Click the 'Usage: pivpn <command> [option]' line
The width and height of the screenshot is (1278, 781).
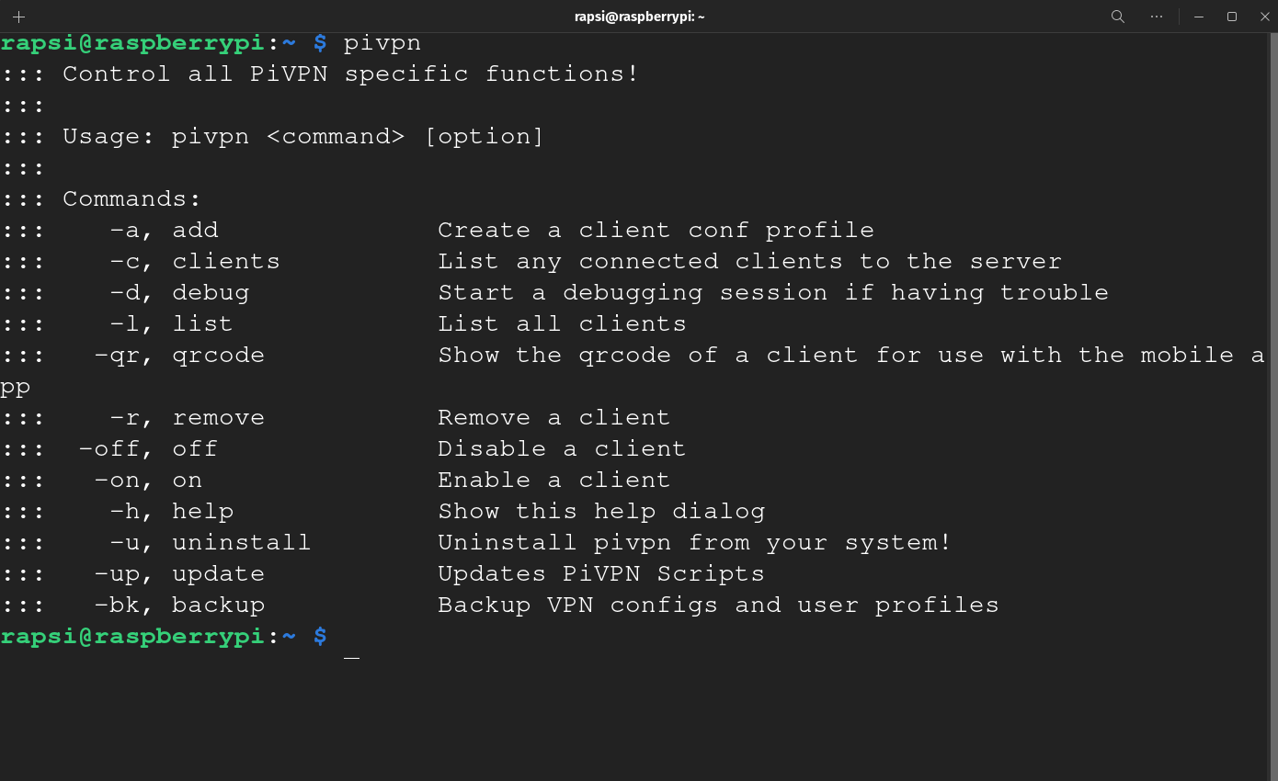[x=303, y=137]
